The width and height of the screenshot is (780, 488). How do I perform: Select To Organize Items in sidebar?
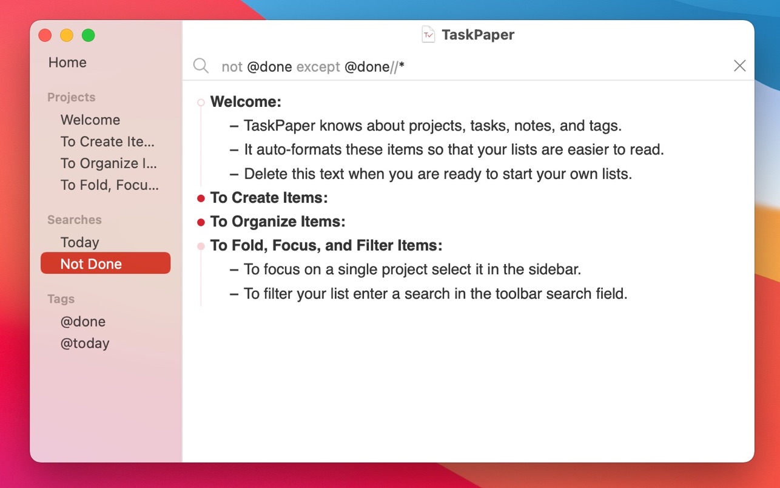109,163
